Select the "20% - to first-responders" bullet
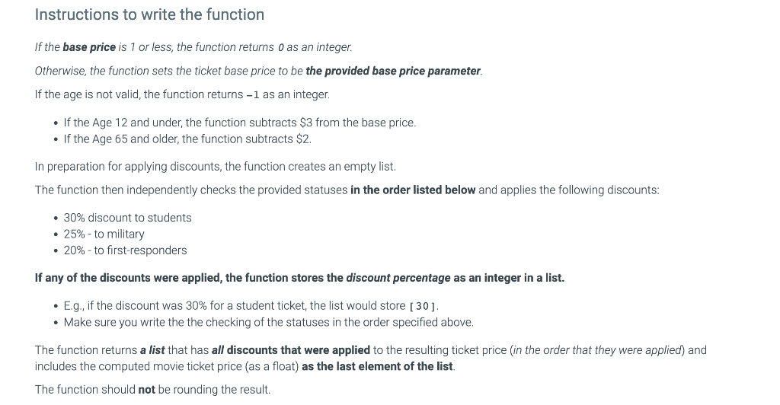Image resolution: width=780 pixels, height=405 pixels. pyautogui.click(x=125, y=250)
